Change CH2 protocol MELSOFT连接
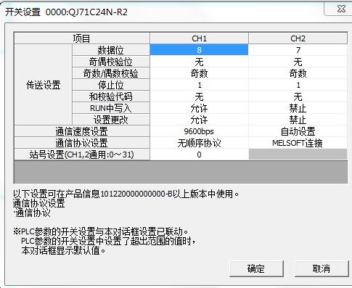Image resolution: width=352 pixels, height=288 pixels. click(x=298, y=143)
